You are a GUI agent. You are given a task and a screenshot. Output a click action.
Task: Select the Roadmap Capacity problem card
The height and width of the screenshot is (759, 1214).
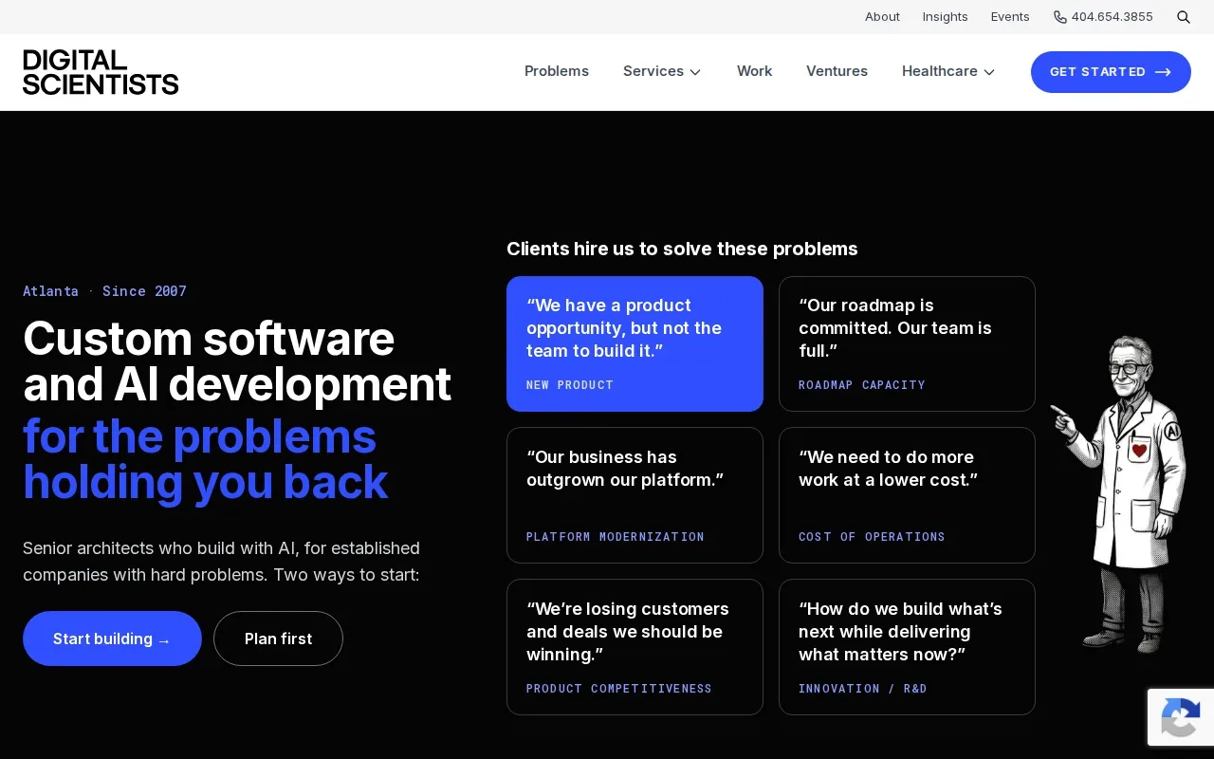click(907, 343)
